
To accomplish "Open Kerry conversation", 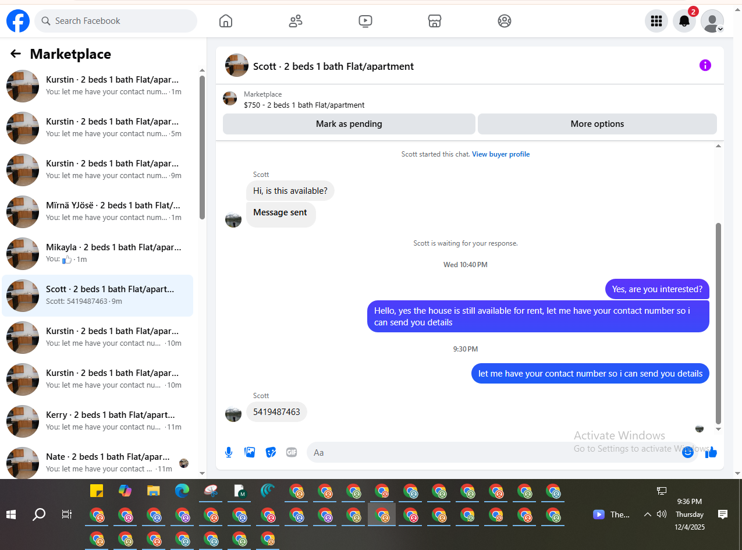I will (98, 421).
